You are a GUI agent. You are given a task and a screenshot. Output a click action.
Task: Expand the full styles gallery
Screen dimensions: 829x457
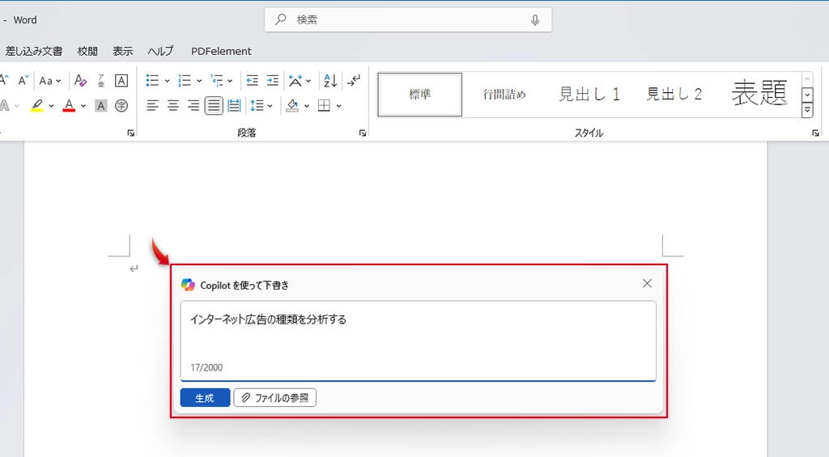tap(807, 110)
